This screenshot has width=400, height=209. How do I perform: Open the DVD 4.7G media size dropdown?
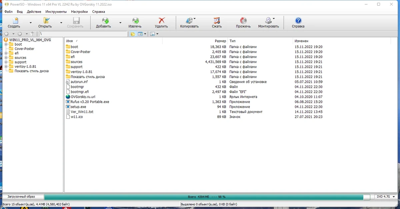tap(387, 197)
